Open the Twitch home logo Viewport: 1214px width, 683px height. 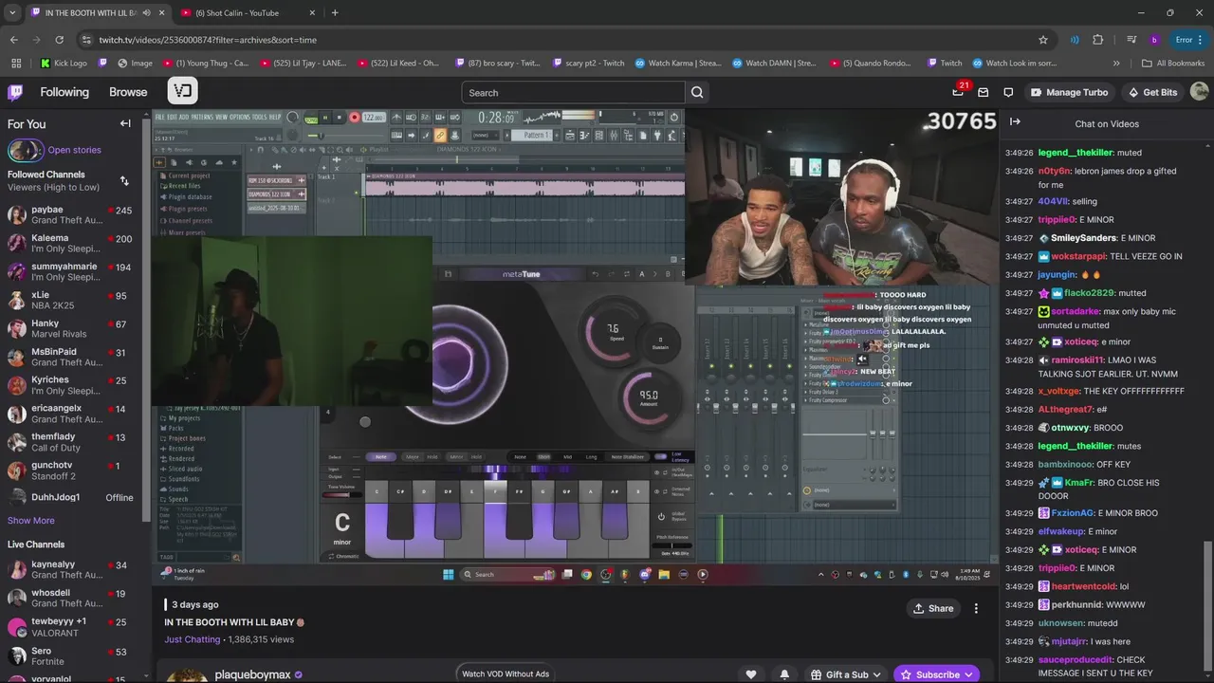point(15,92)
